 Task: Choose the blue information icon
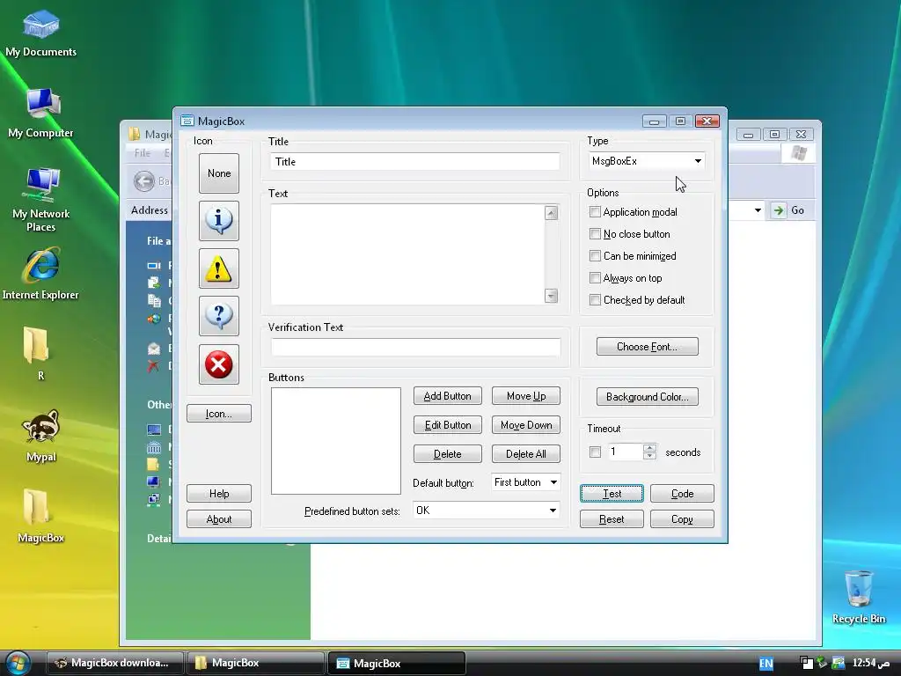tap(219, 221)
